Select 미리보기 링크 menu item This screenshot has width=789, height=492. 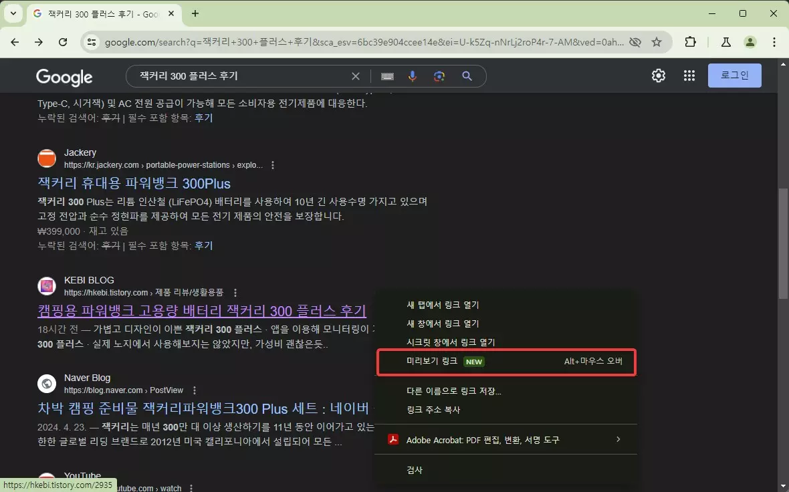(x=506, y=362)
